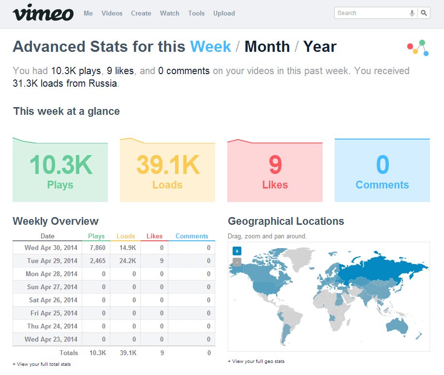
Task: Go to the Upload page
Action: click(224, 14)
